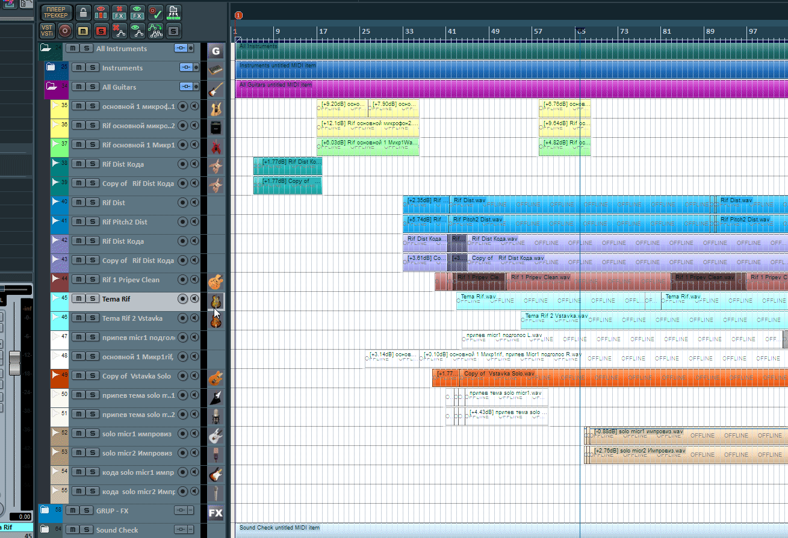Screen dimensions: 788x538
Task: Select the Rif Dist Кода clip on track 38
Action: click(288, 166)
